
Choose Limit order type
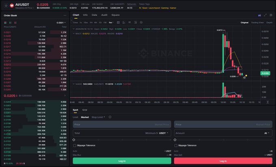click(75, 117)
